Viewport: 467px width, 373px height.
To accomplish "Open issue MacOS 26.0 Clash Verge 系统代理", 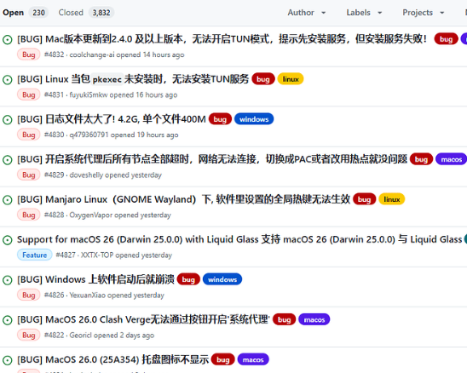I will pyautogui.click(x=143, y=319).
